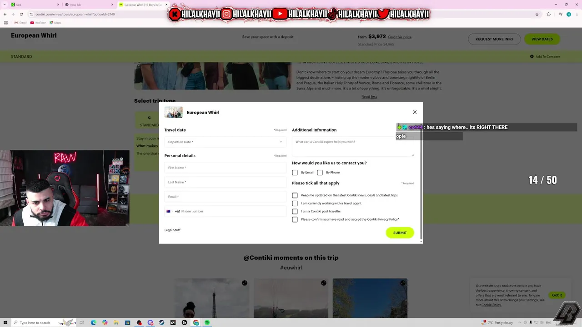Bookmark this page with the star icon

click(x=537, y=14)
